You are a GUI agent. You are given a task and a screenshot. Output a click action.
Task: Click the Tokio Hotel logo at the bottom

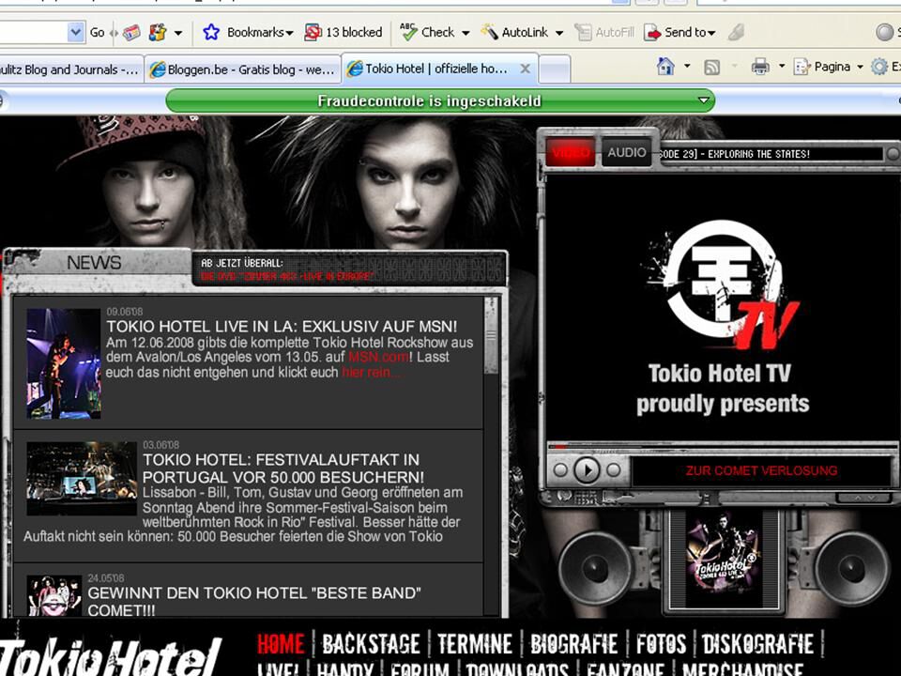coord(111,657)
